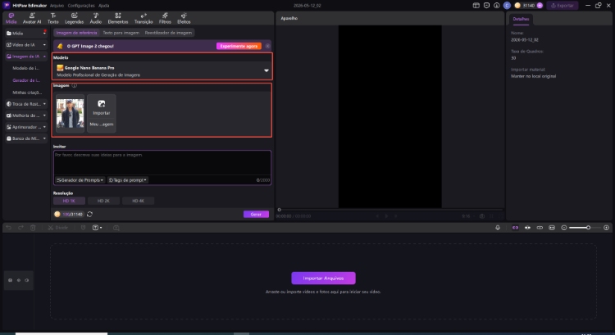Select HD 4K resolution
Image resolution: width=615 pixels, height=335 pixels.
[138, 201]
